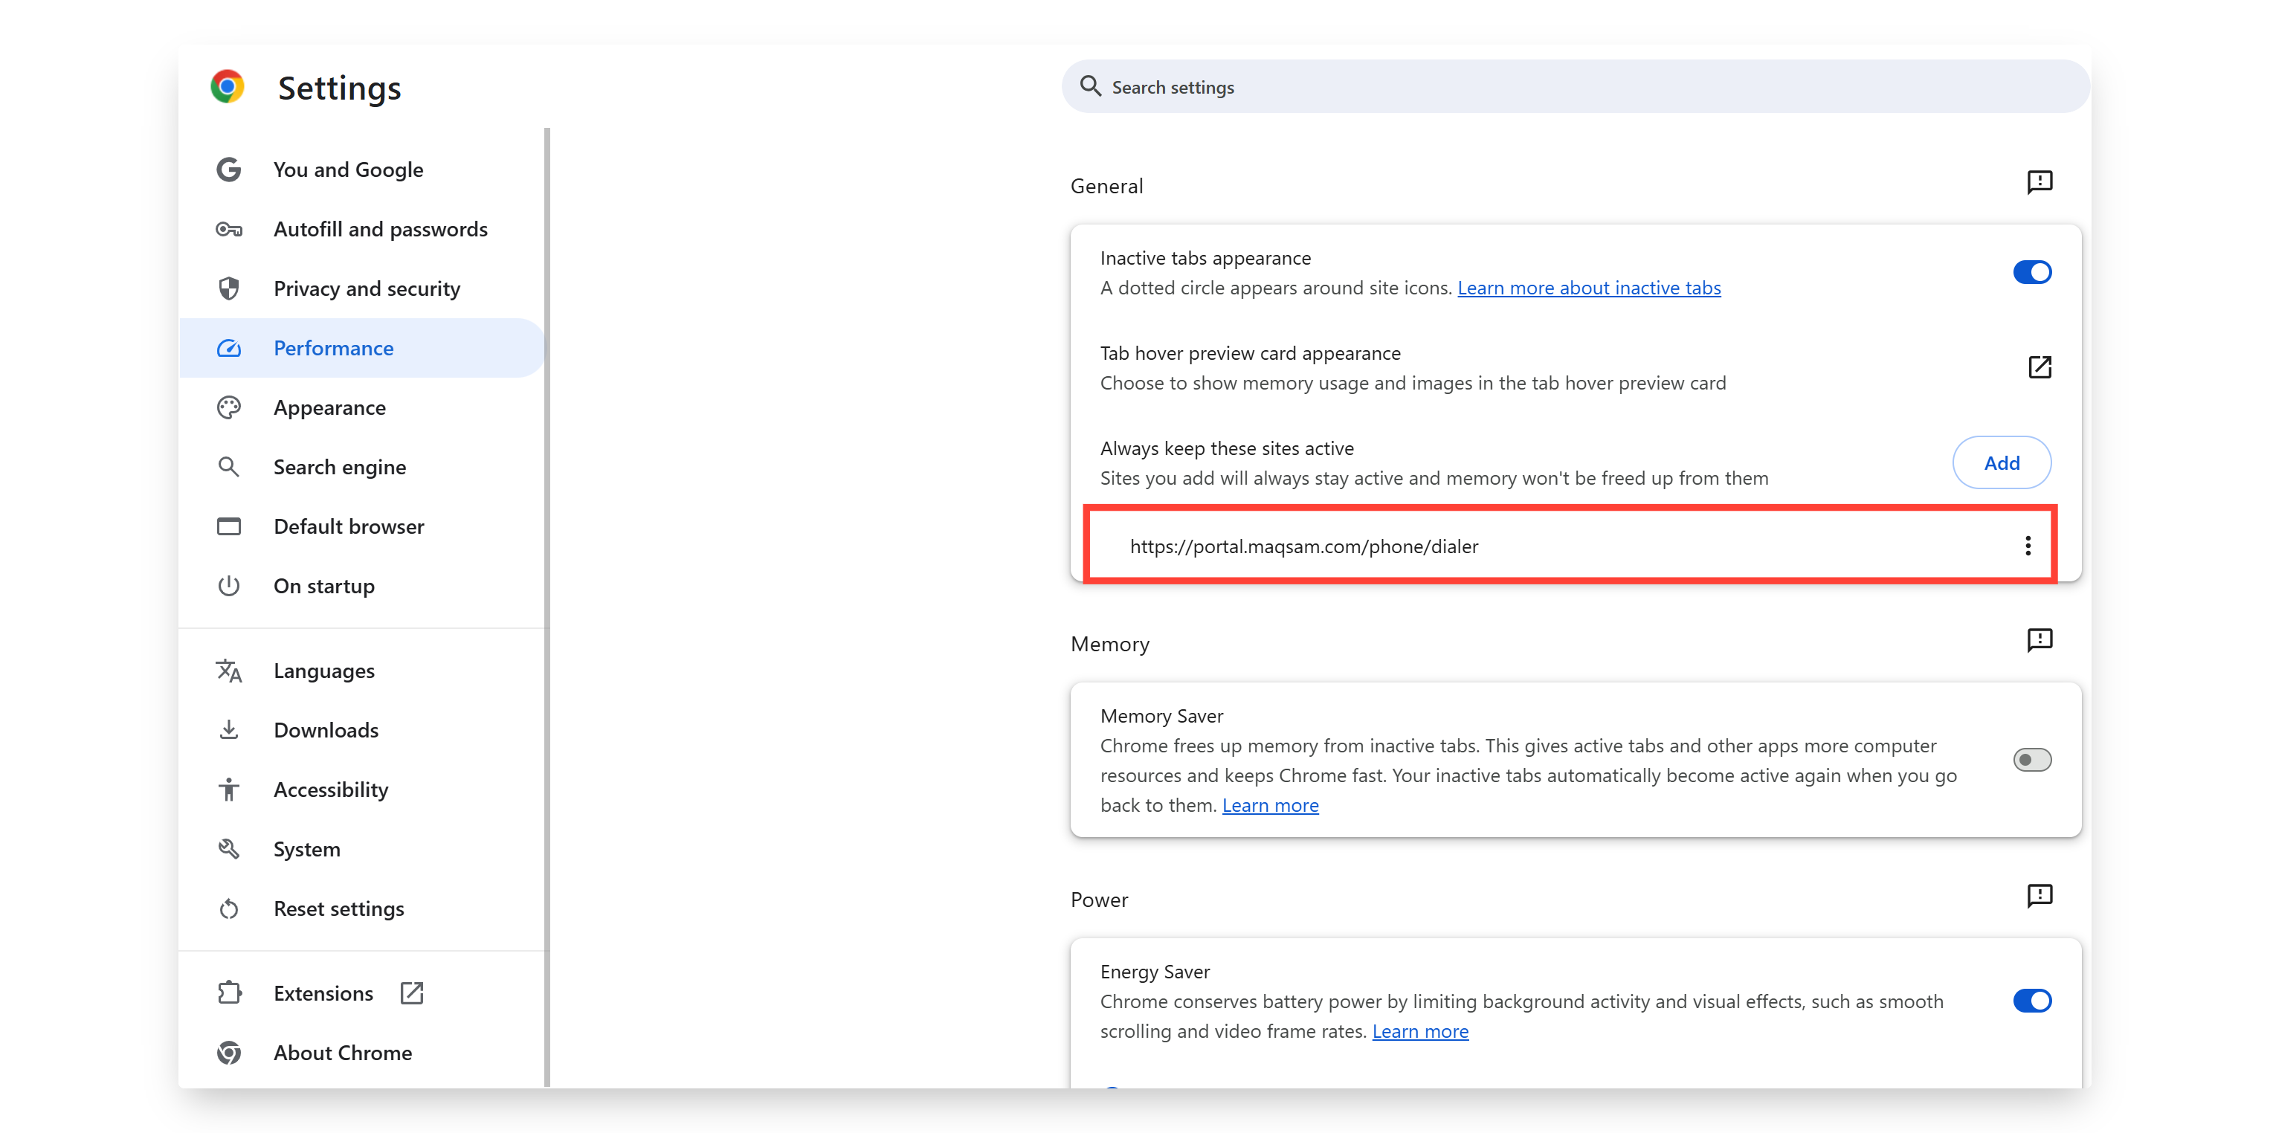This screenshot has width=2270, height=1133.
Task: Open Extensions page
Action: (361, 993)
